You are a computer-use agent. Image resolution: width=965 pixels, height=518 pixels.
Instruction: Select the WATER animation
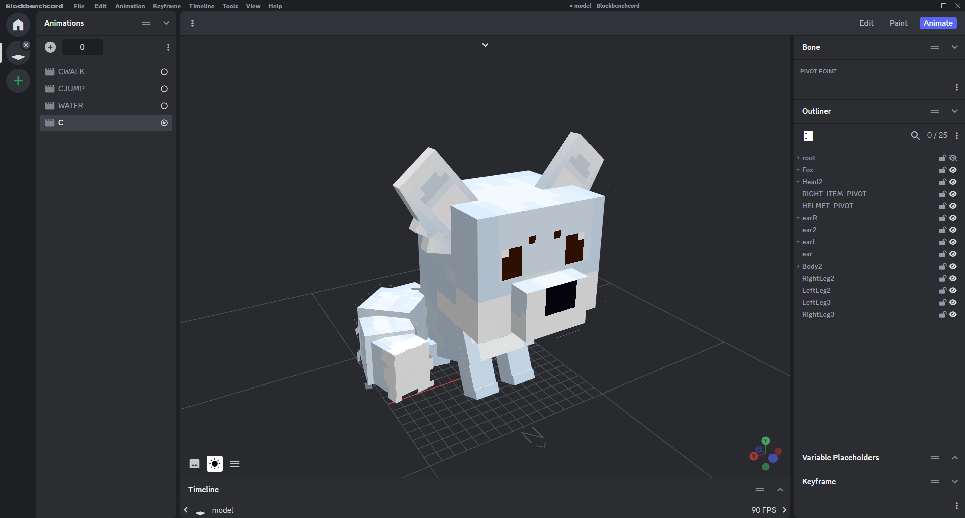tap(71, 106)
